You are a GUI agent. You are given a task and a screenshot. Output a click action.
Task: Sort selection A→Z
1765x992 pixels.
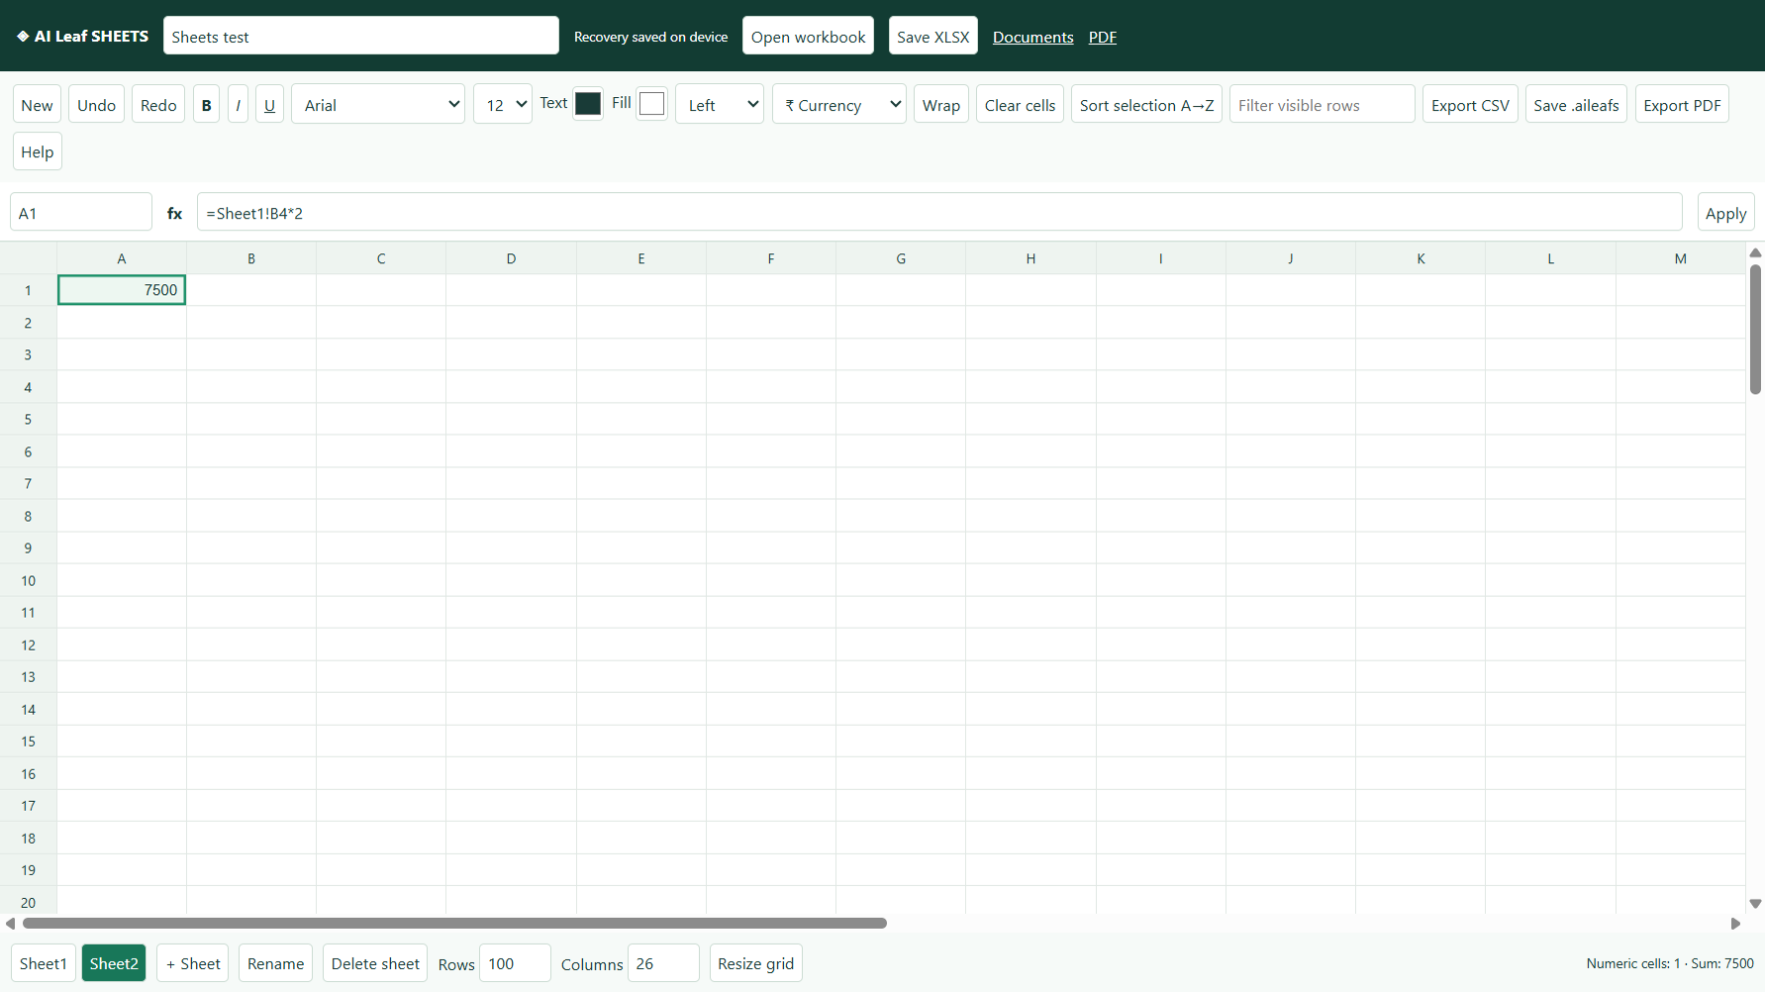click(1146, 104)
